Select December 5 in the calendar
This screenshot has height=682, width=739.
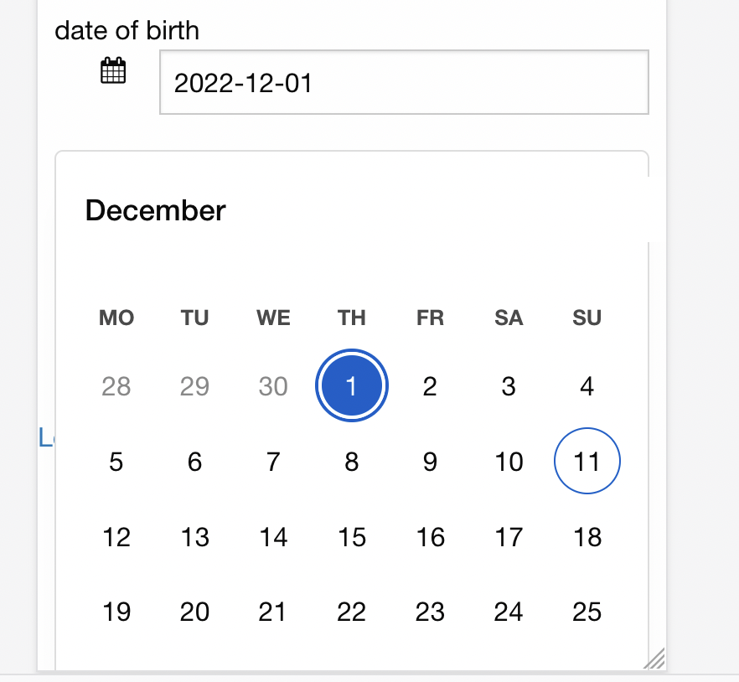116,462
